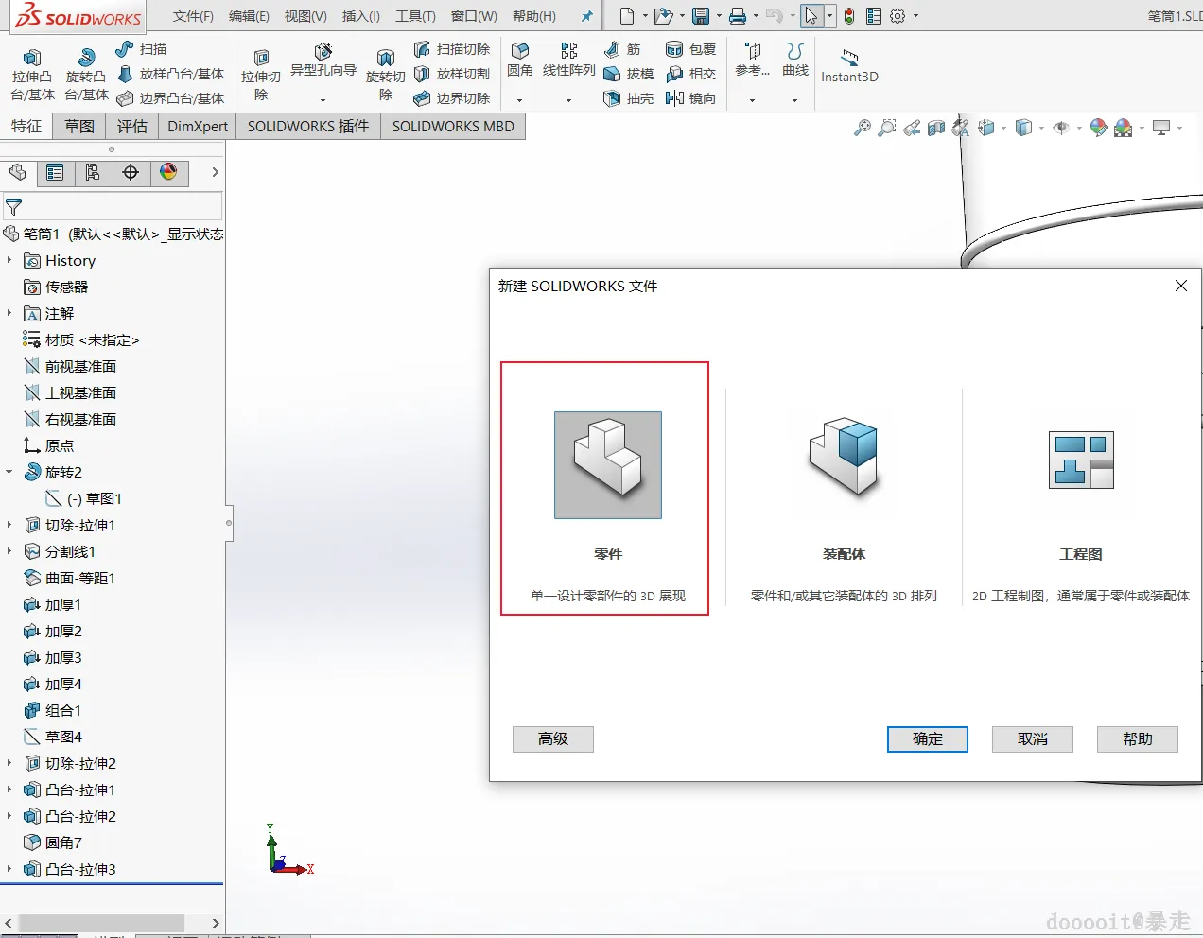Screen dimensions: 1203x938
Task: Click the Boundary Boss/Base (边界凸台/基体) tool
Action: pos(170,98)
